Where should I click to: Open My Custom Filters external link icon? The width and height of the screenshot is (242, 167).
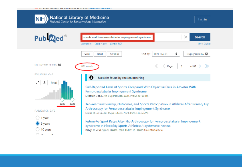(59, 65)
